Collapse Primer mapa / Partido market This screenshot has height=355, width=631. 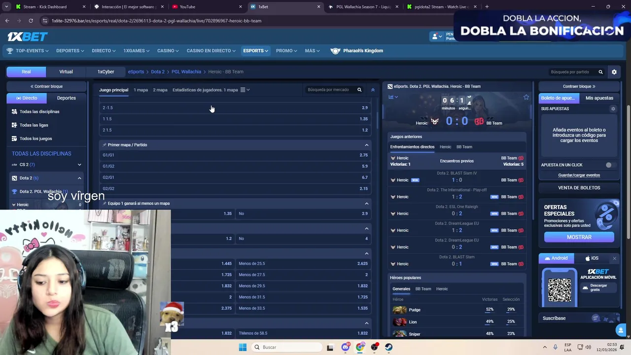click(x=366, y=145)
